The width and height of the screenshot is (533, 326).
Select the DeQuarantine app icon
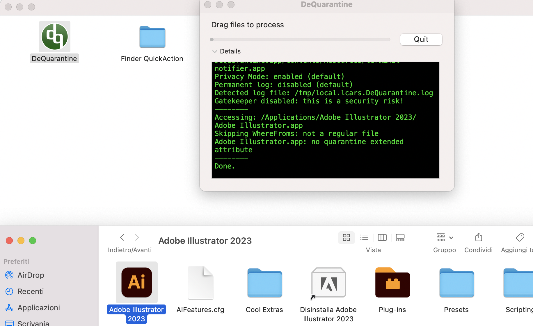[x=55, y=37]
